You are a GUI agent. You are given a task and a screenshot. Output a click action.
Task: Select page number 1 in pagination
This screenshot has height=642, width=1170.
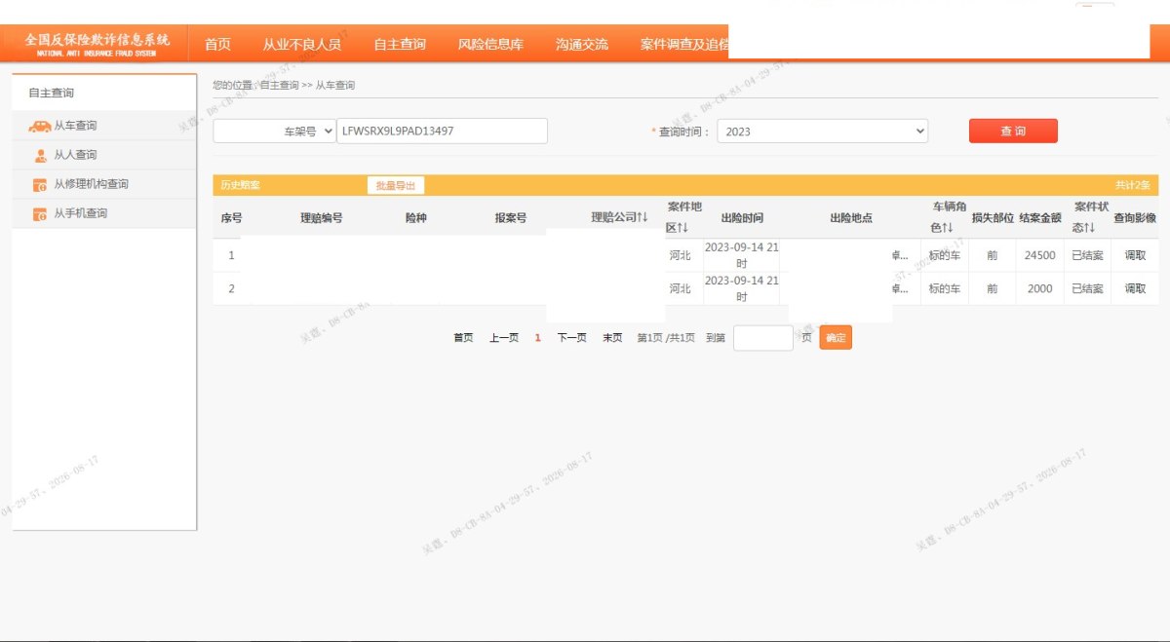(537, 338)
